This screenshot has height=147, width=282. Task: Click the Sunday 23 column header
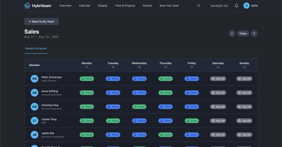(x=244, y=65)
